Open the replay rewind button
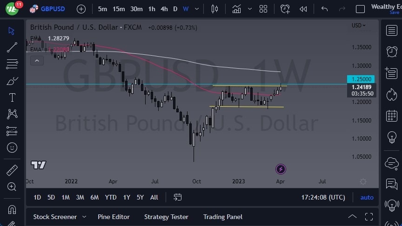The image size is (402, 226). point(303,9)
